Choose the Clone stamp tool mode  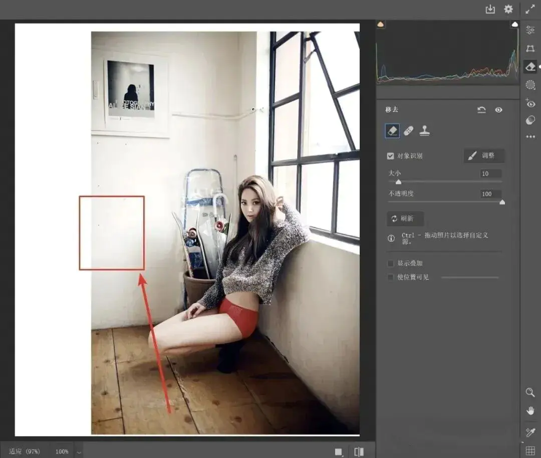pyautogui.click(x=425, y=131)
